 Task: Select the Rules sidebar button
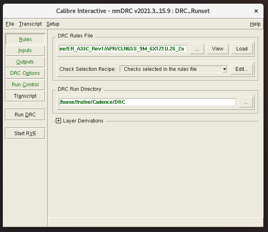click(x=25, y=39)
